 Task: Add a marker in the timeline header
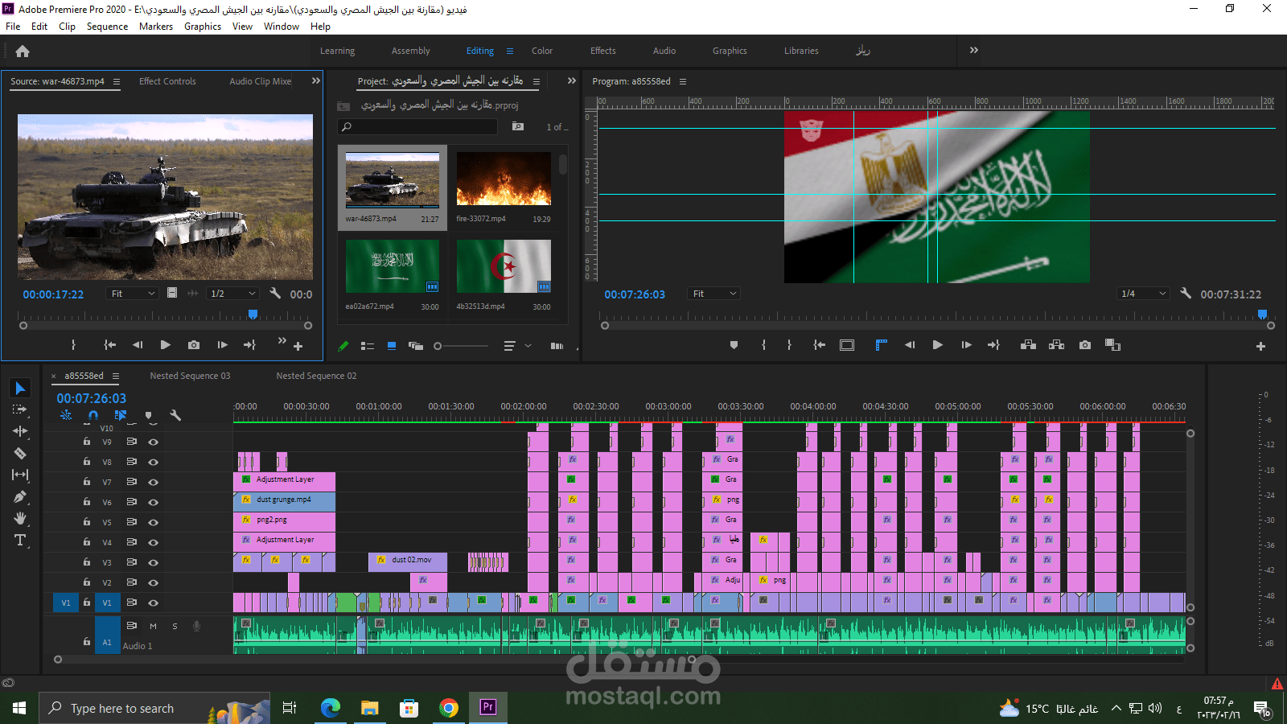coord(148,415)
